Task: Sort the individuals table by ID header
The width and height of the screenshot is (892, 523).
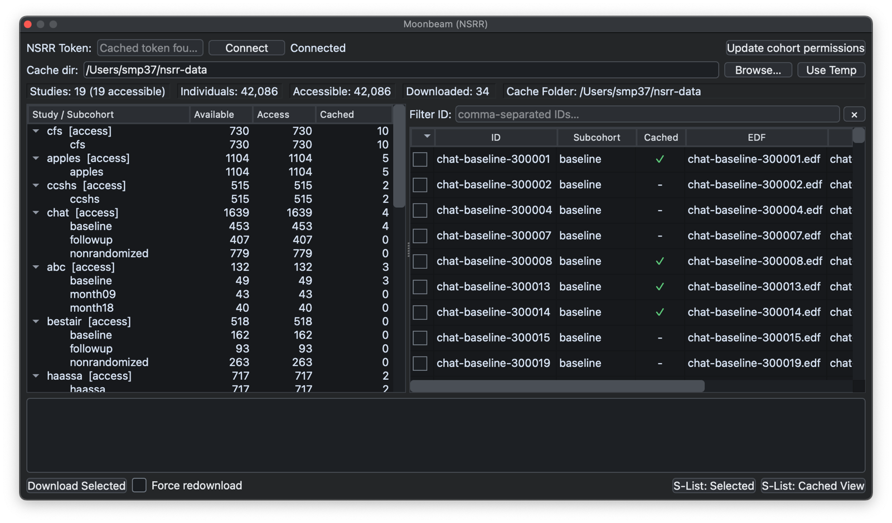Action: coord(496,137)
